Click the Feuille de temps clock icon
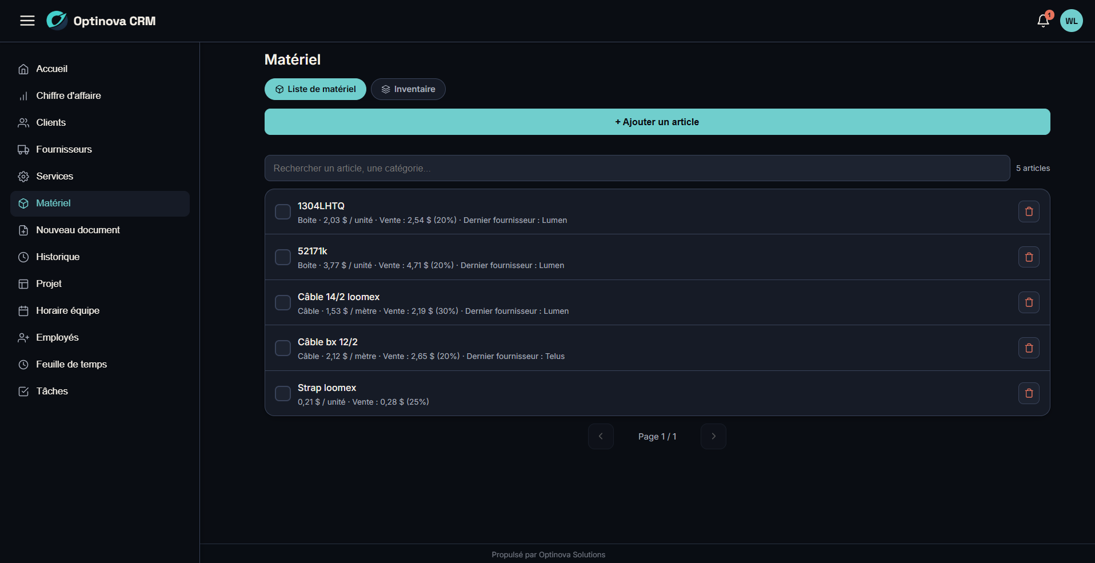Screen dimensions: 1095x563 (23, 365)
